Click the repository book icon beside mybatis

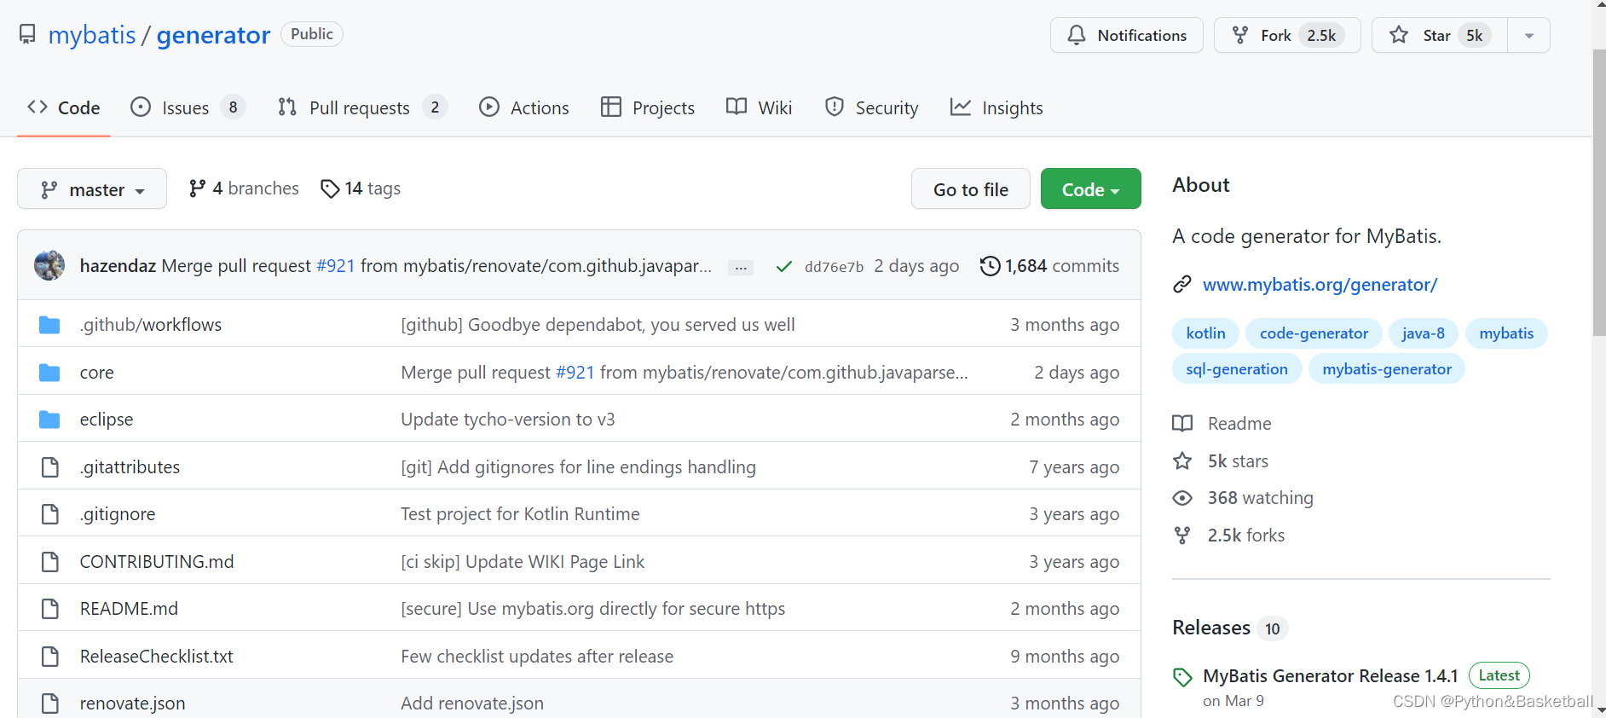tap(27, 34)
